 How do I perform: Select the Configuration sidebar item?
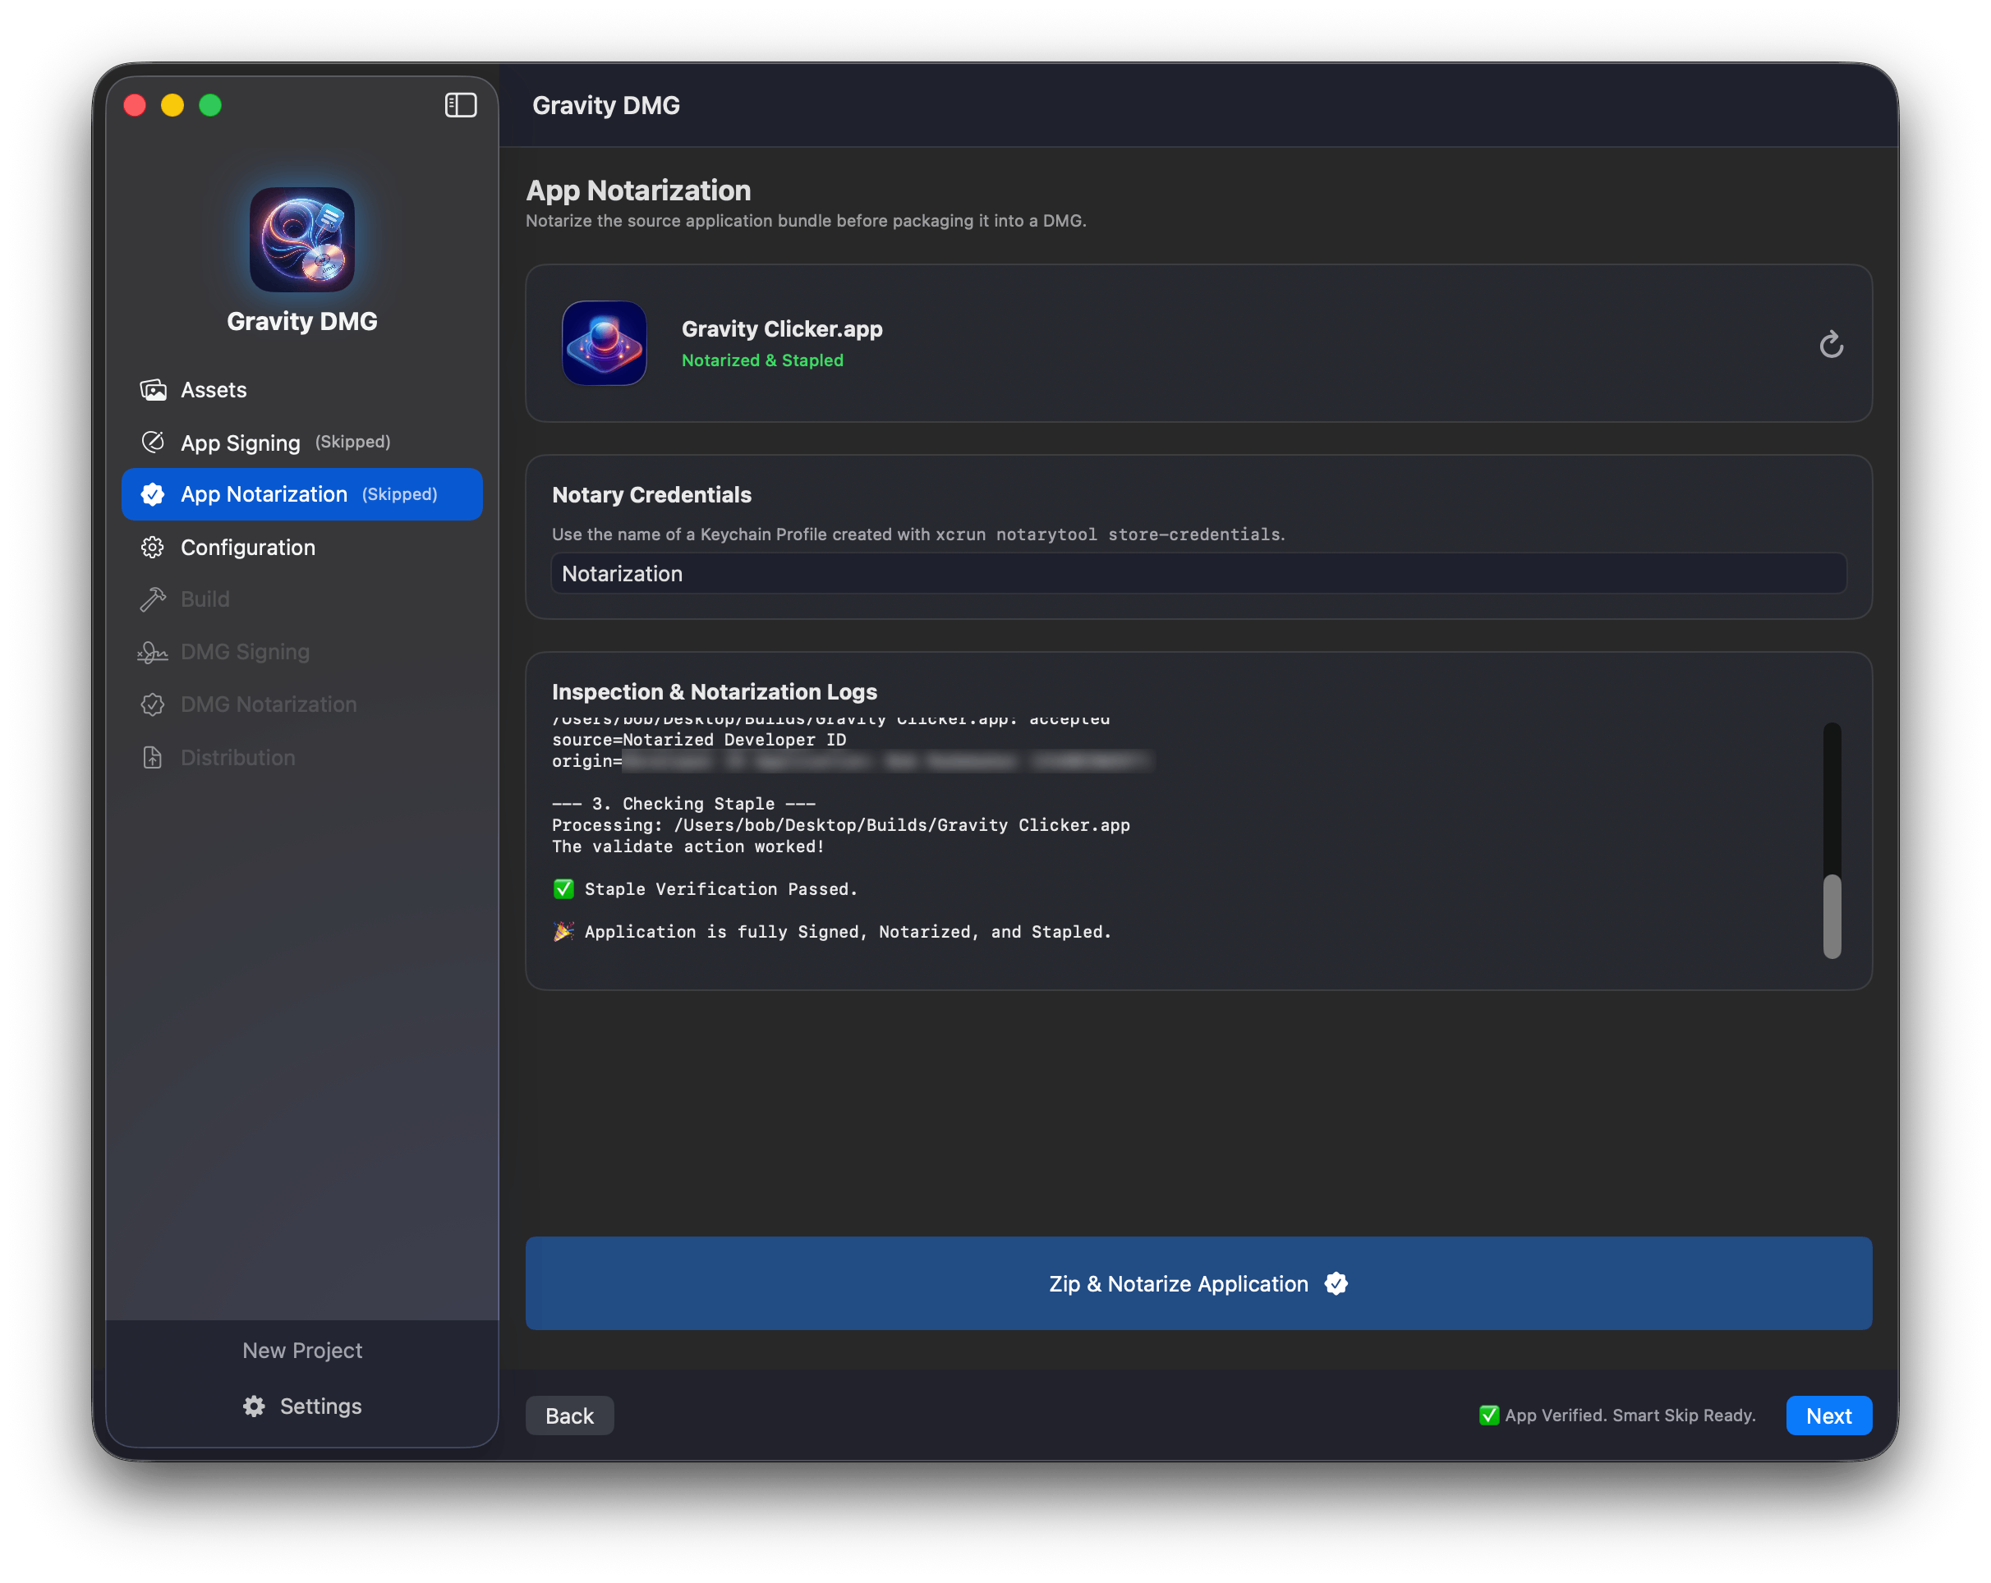click(x=247, y=548)
